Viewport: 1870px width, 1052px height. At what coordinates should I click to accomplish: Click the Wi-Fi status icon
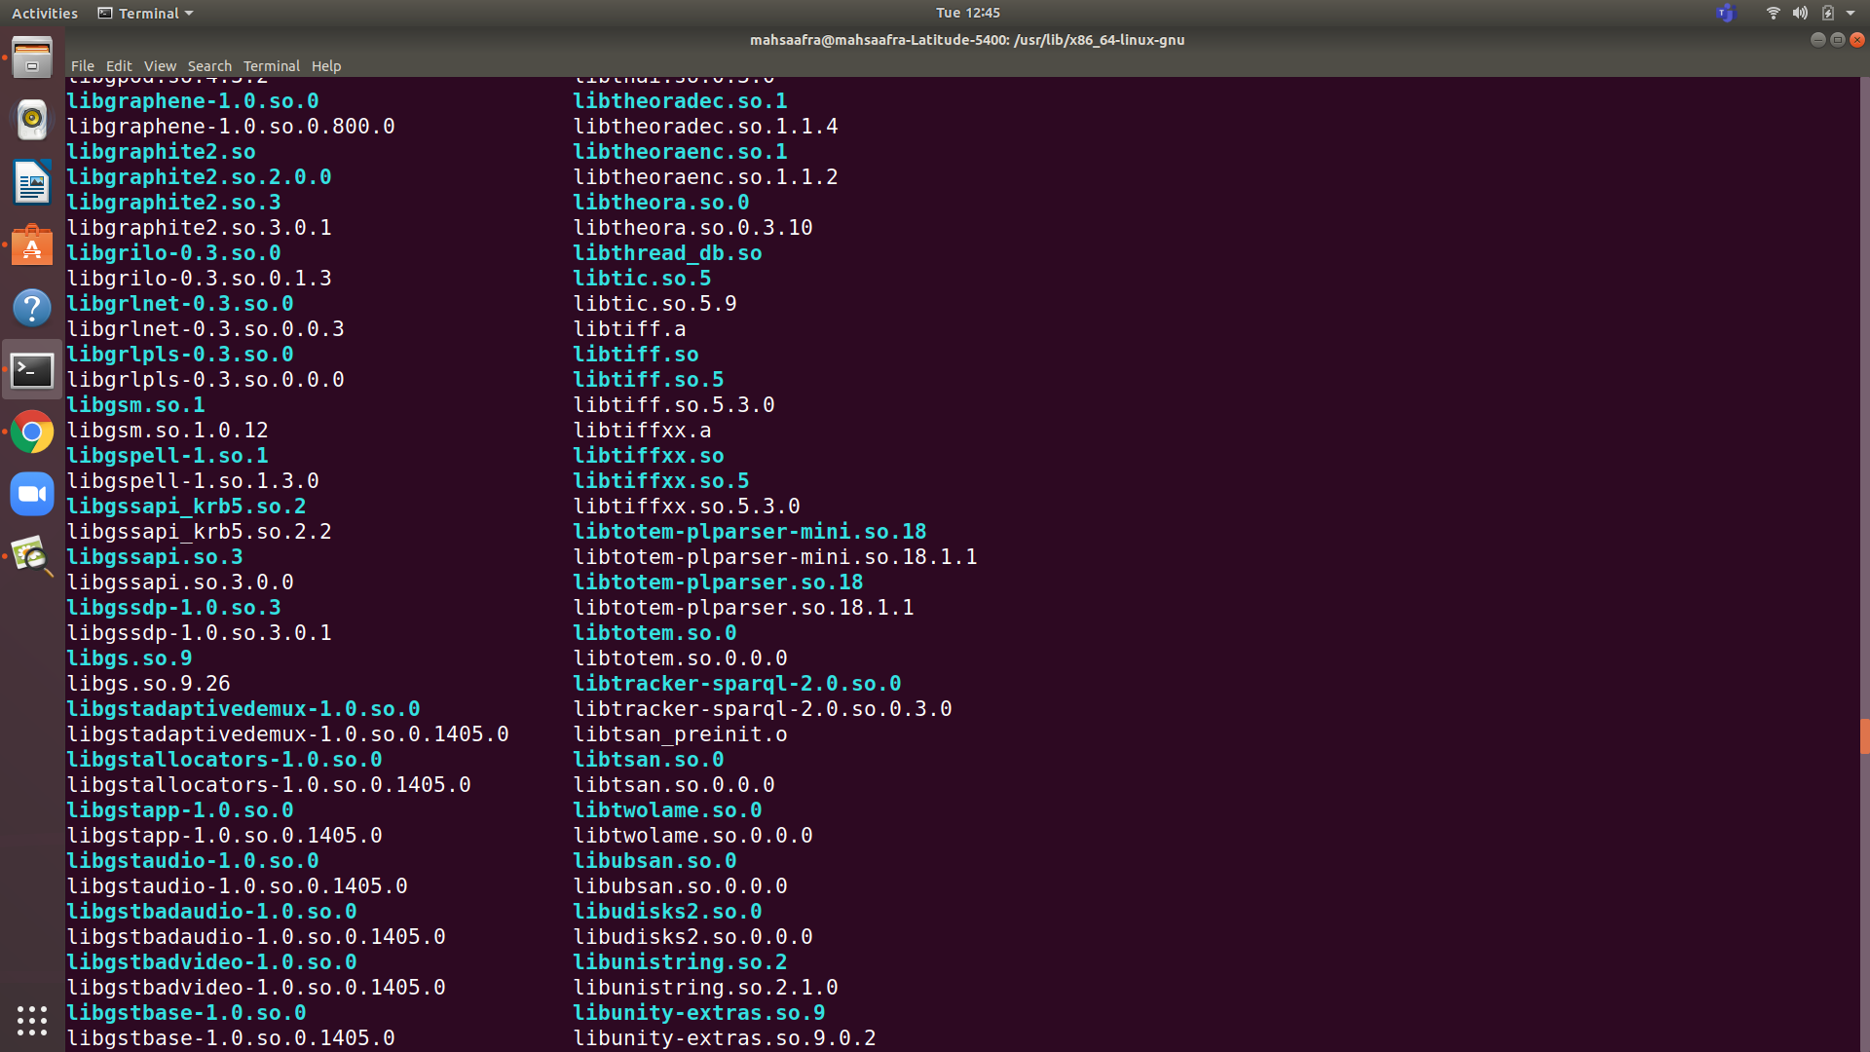click(x=1773, y=13)
